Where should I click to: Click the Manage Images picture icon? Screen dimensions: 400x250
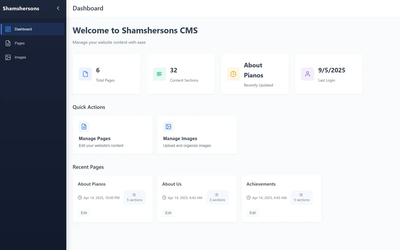tap(168, 127)
